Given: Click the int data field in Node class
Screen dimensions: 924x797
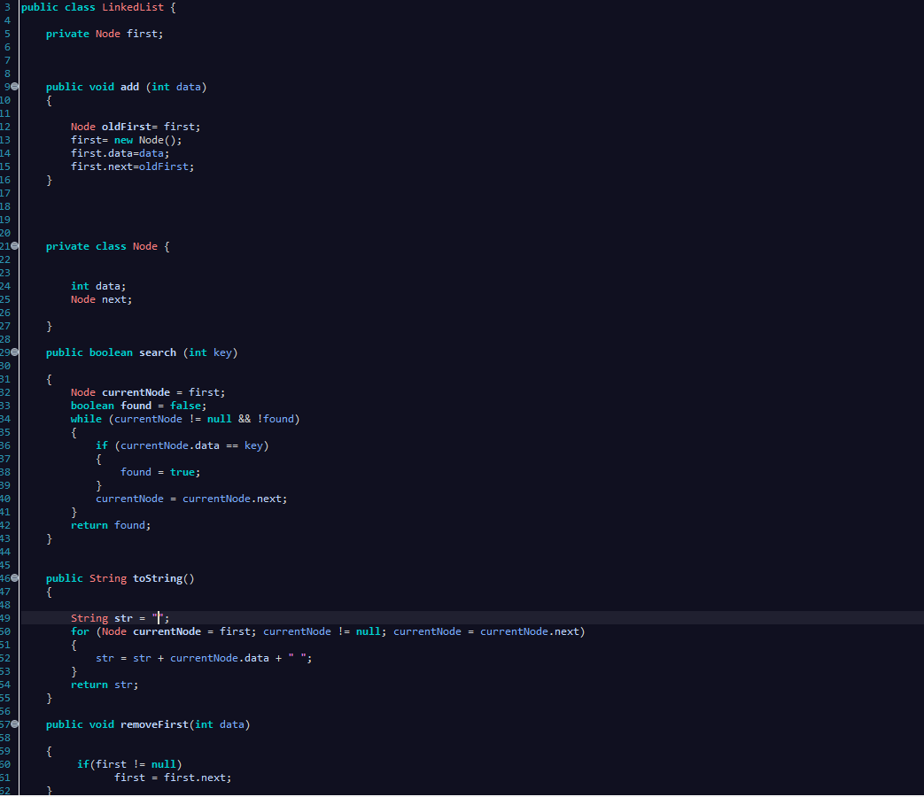Looking at the screenshot, I should (x=97, y=285).
